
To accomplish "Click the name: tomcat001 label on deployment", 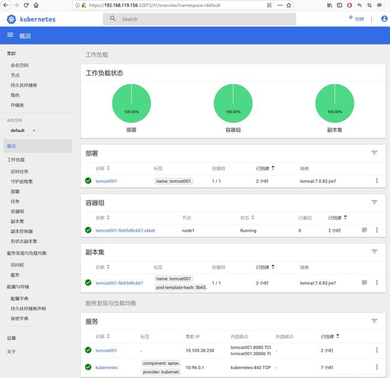I will [173, 181].
